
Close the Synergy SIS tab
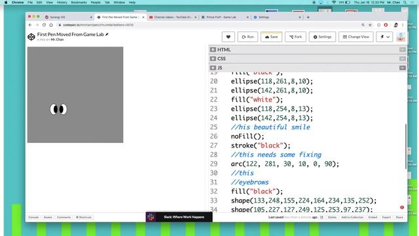(91, 17)
